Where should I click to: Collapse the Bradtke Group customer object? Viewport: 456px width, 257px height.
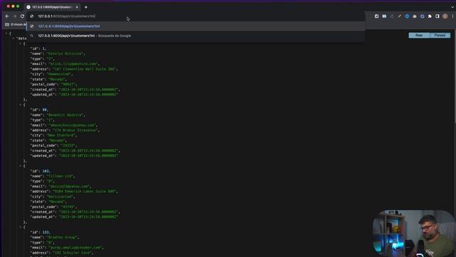coord(21,227)
